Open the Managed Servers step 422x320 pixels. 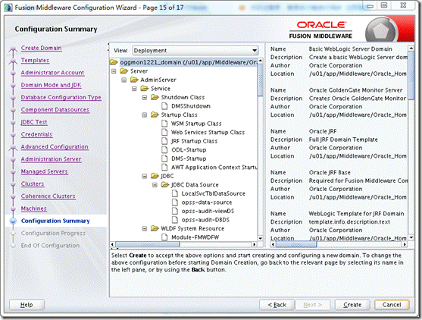pos(45,171)
